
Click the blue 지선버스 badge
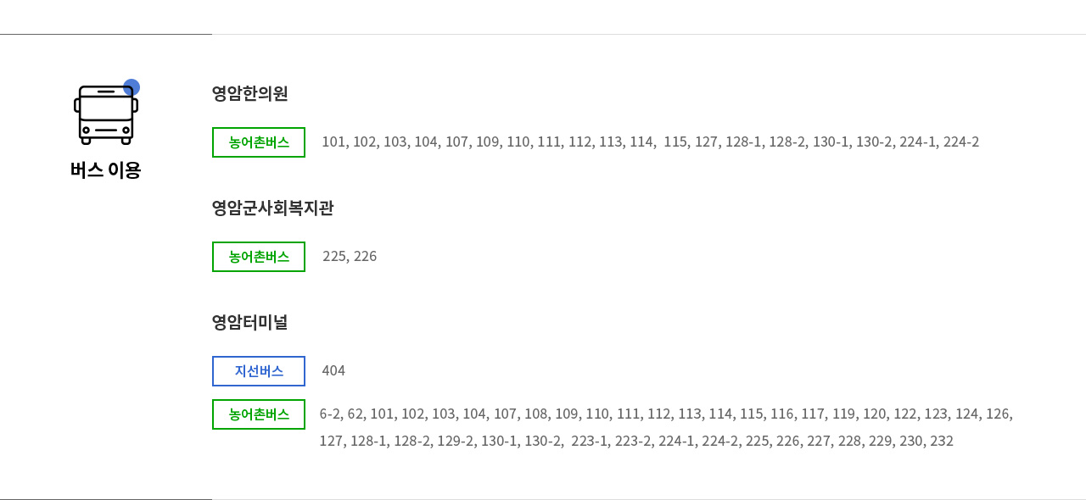259,371
